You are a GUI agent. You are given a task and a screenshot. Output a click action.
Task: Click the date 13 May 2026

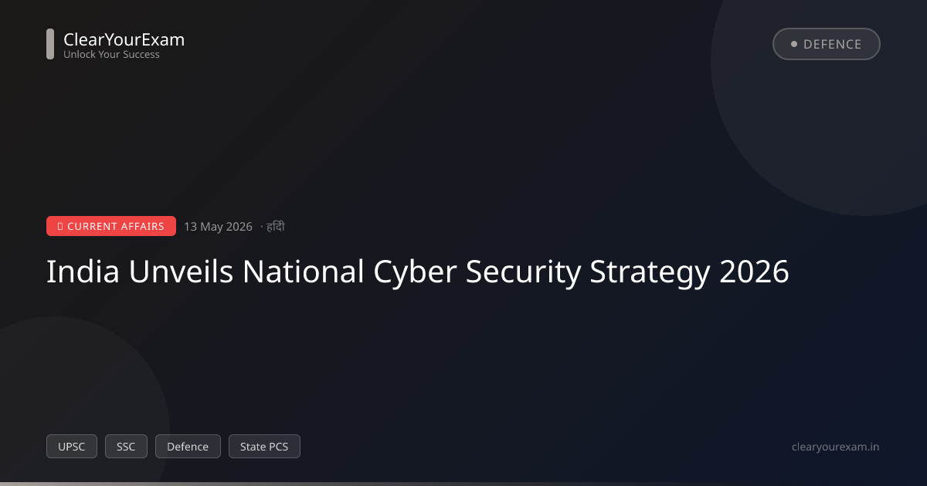click(218, 227)
